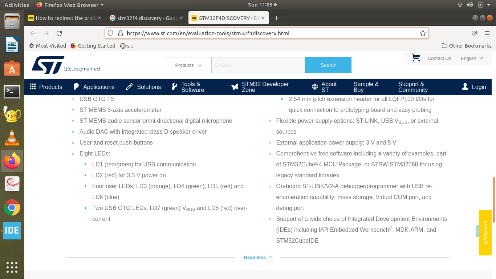Image resolution: width=496 pixels, height=279 pixels.
Task: Click the URL address bar
Action: 267,33
